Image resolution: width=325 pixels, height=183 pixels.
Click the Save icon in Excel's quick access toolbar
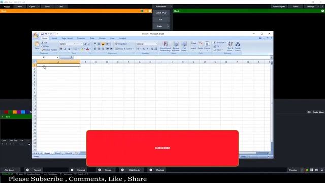pyautogui.click(x=42, y=34)
